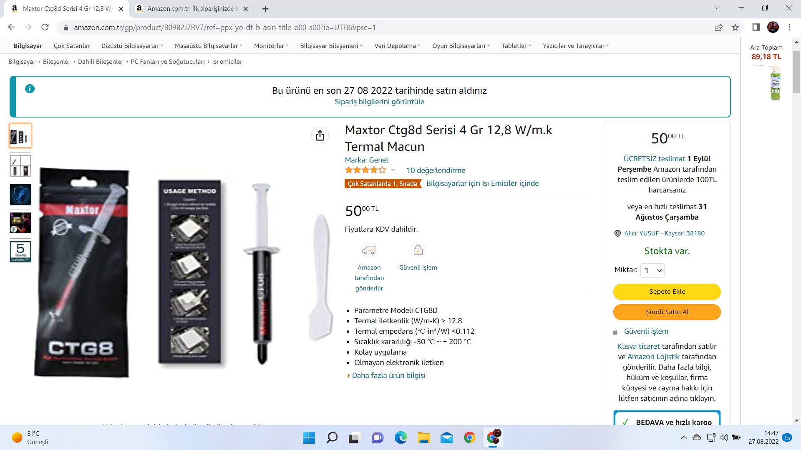Screen dimensions: 801x450
Task: Open the Miktar quantity dropdown
Action: pos(652,270)
